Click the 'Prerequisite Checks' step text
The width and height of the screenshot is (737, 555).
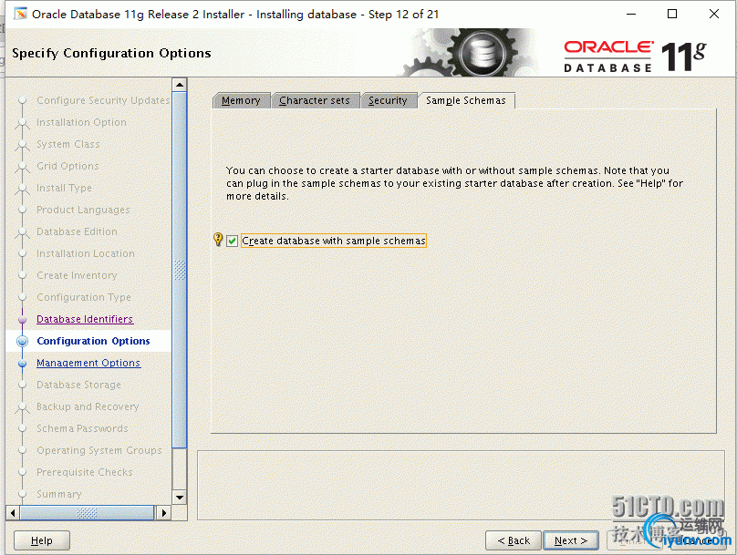pos(85,472)
